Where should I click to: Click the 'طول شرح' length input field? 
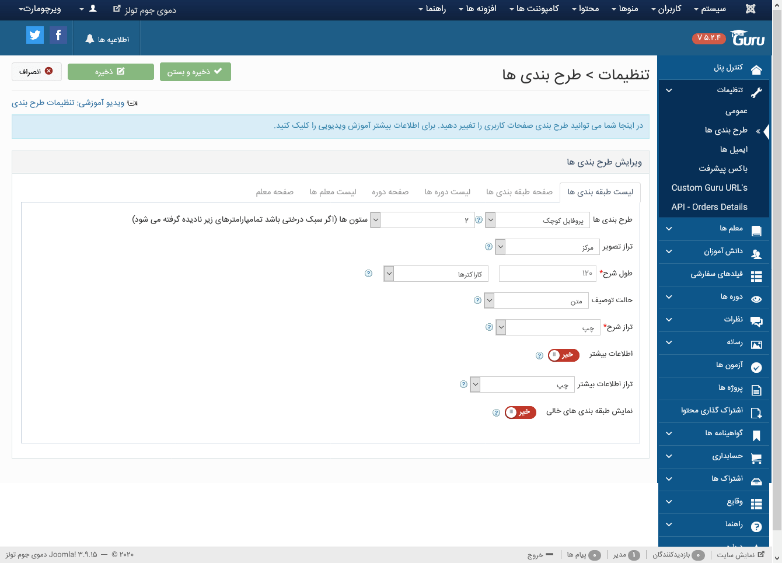(547, 274)
